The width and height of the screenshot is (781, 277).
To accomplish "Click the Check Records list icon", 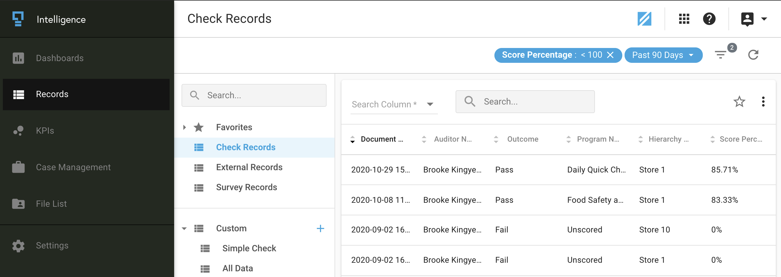I will click(x=199, y=148).
